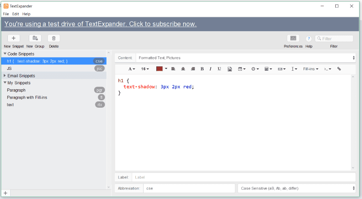Click the subscribe now banner link
This screenshot has width=362, height=199.
(100, 24)
